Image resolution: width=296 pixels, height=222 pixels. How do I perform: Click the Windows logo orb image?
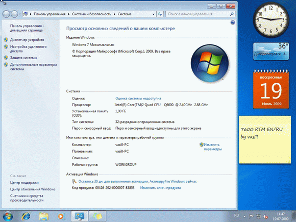tap(210, 63)
